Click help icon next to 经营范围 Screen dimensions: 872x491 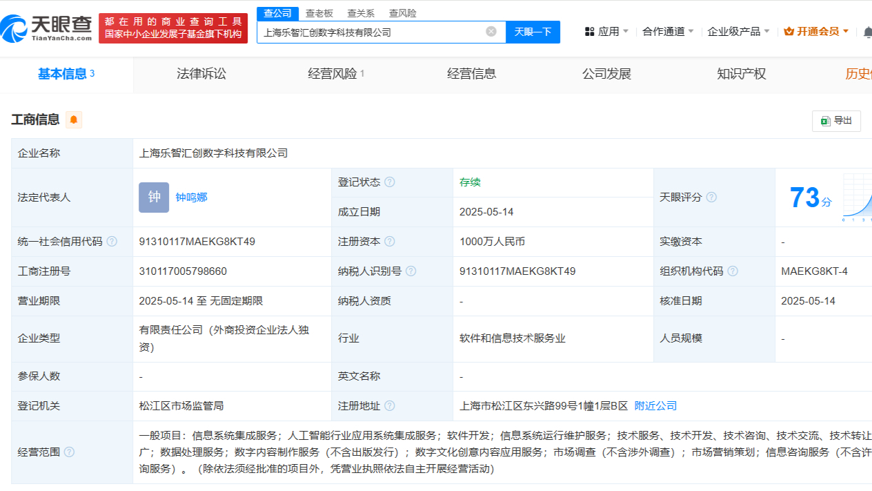pos(69,452)
